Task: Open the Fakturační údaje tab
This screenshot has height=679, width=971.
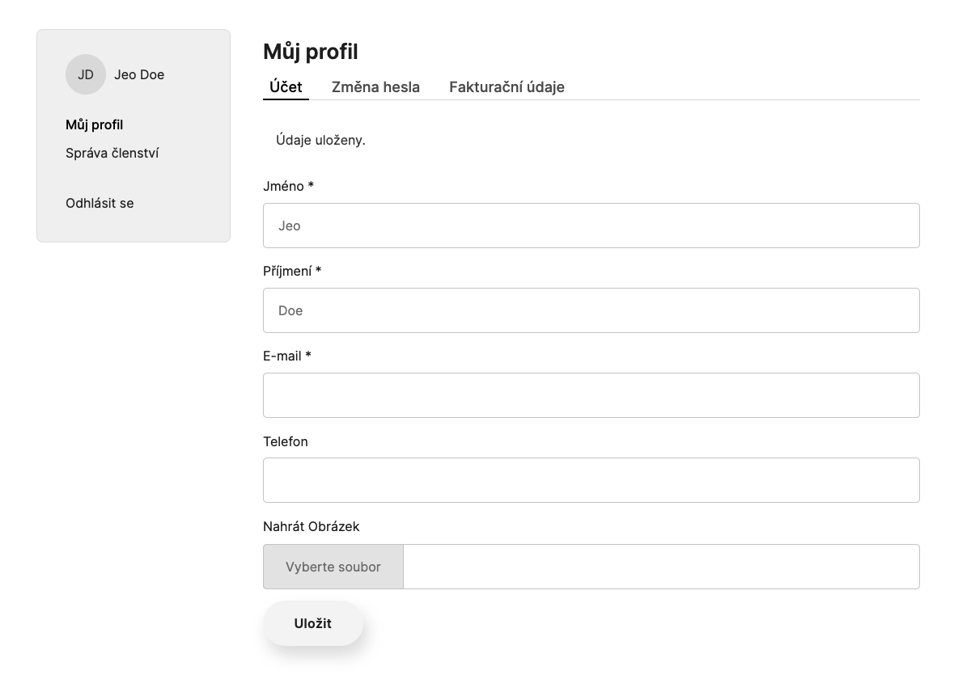Action: (507, 86)
